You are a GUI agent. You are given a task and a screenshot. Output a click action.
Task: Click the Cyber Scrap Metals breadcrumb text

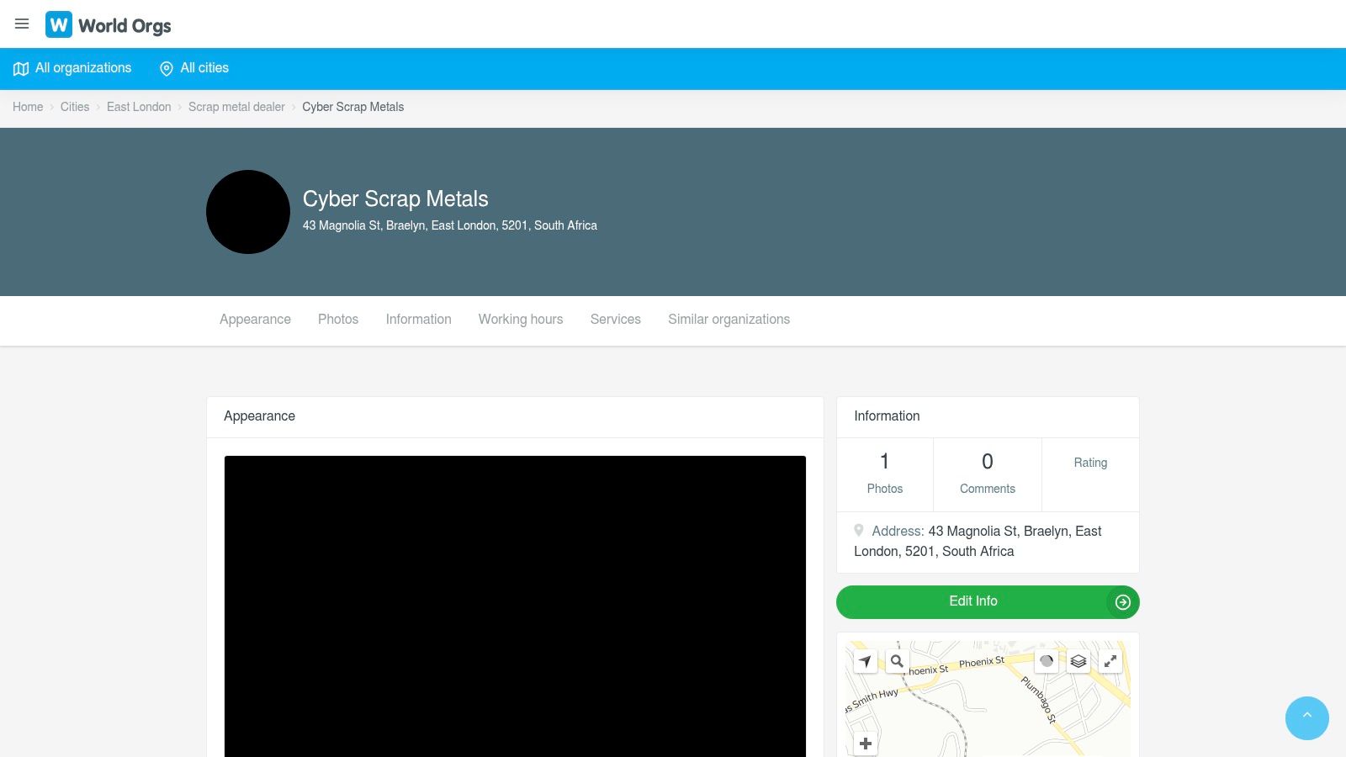coord(352,107)
